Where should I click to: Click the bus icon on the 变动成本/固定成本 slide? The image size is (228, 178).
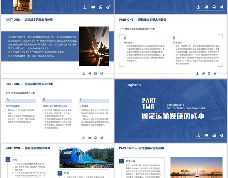(x=209, y=74)
